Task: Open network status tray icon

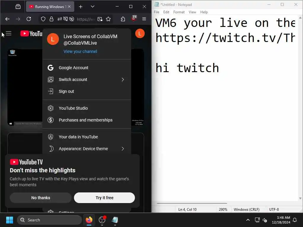Action: click(x=257, y=220)
